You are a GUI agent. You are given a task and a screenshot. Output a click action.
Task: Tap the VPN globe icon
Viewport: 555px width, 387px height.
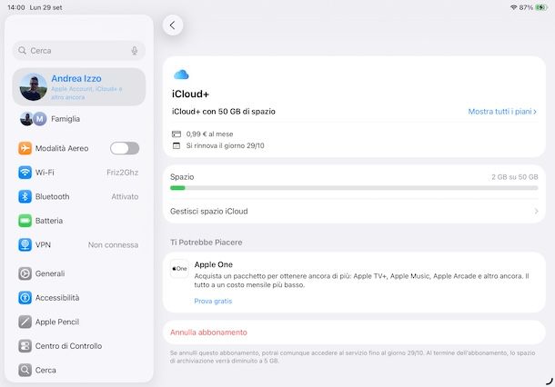(25, 244)
